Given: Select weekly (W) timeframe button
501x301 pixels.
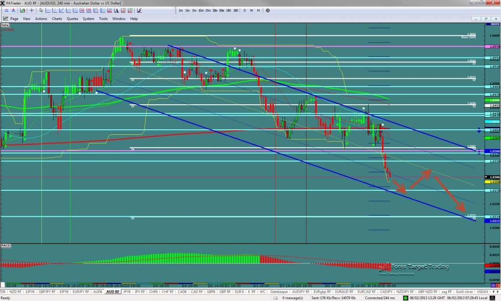Looking at the screenshot, I should click(x=251, y=10).
